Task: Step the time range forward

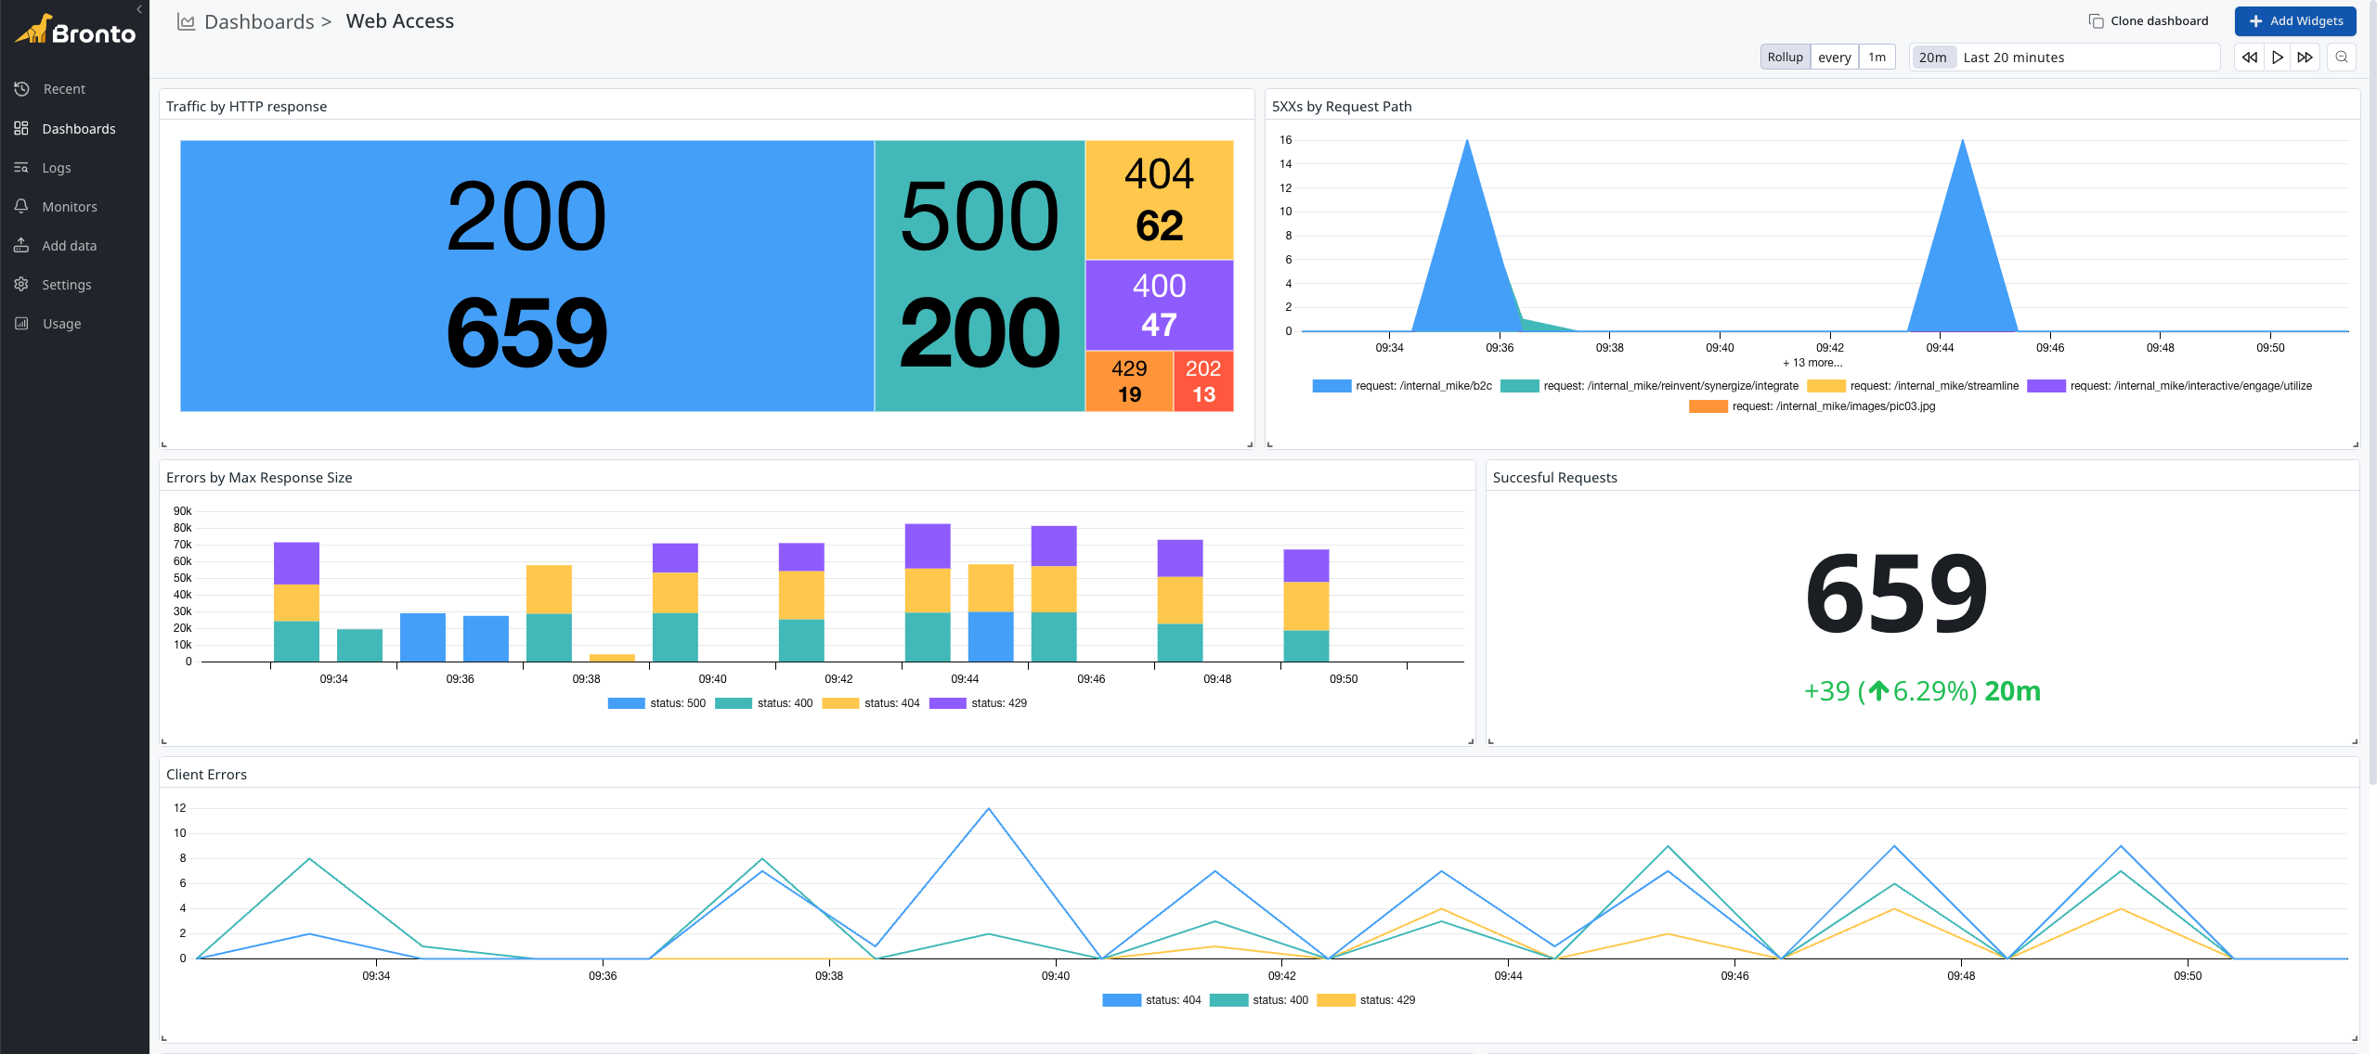Action: pos(2305,57)
